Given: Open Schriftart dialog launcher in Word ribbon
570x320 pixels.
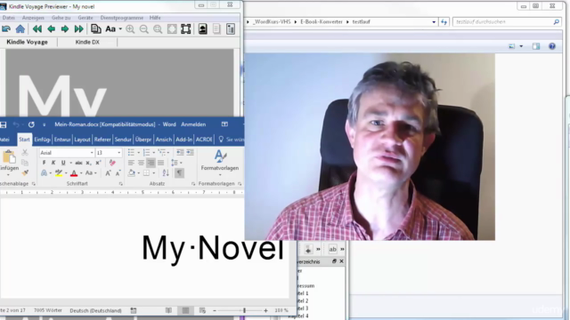Looking at the screenshot, I should pos(121,184).
